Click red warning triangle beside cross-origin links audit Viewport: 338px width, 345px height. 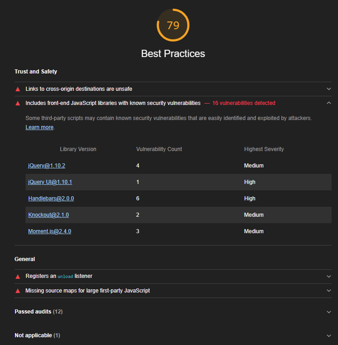[18, 89]
